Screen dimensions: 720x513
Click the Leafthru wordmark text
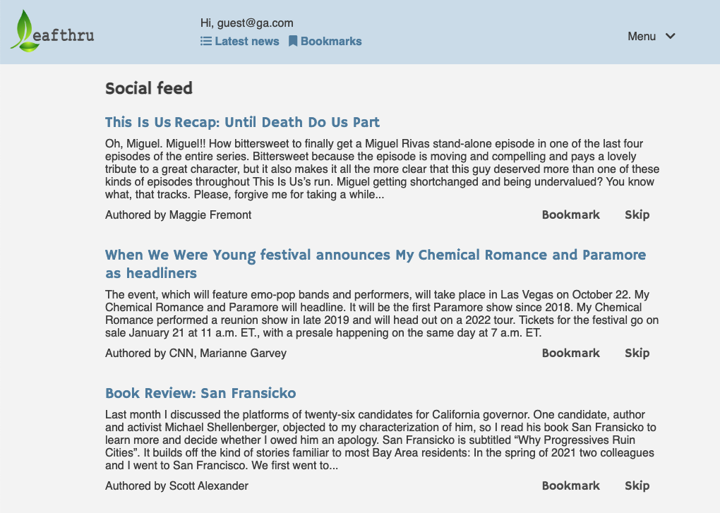coord(64,35)
